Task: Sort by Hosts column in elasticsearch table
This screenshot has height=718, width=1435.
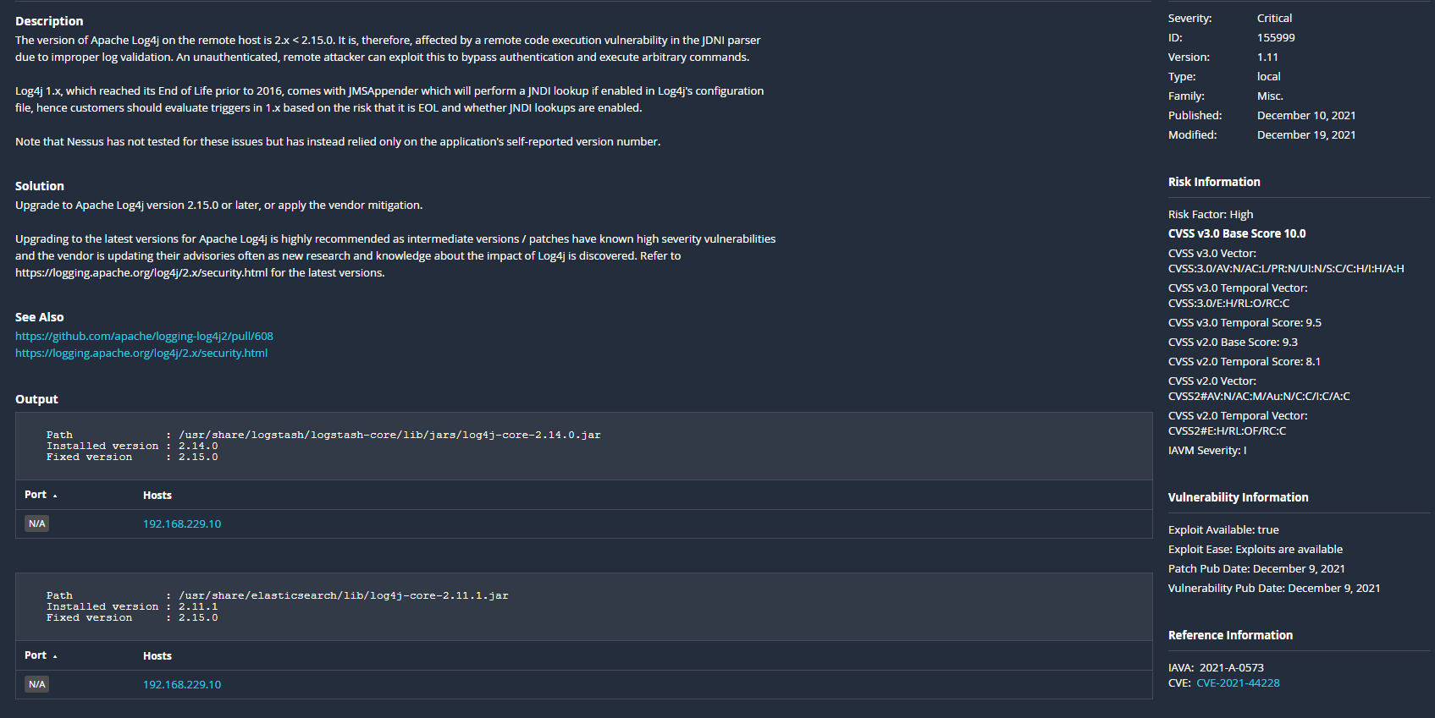Action: (157, 656)
